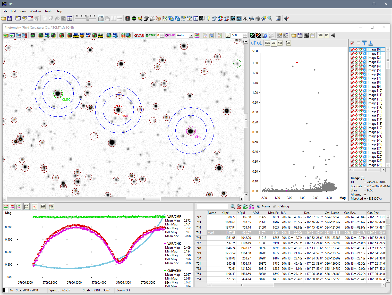This screenshot has height=295, width=392.
Task: Click the RMS plot mode button
Action: (267, 43)
